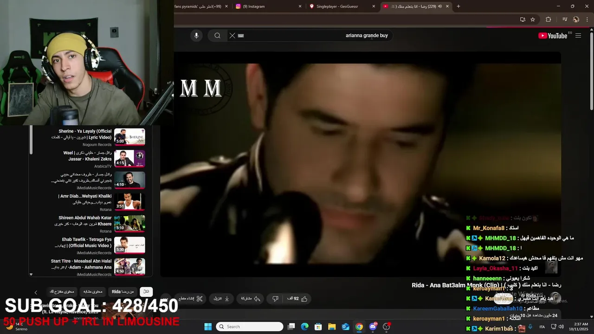This screenshot has width=594, height=334.
Task: Go to the YouTube home logo
Action: [x=553, y=36]
